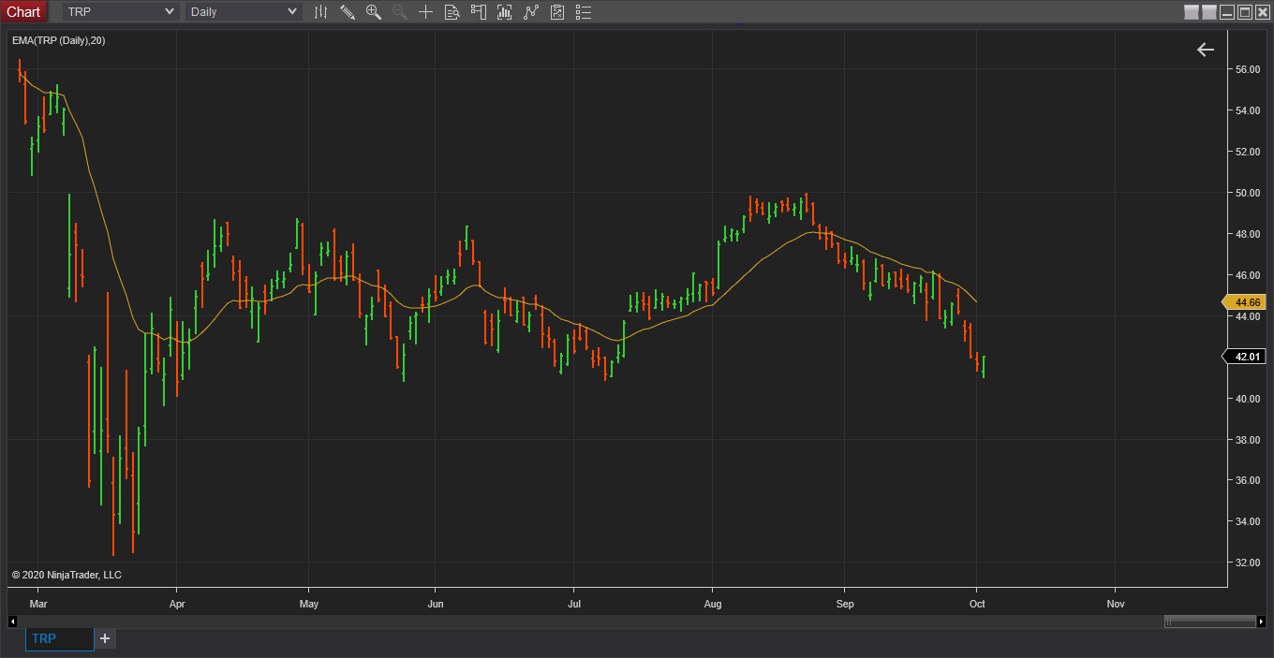Click the 32.00 price axis label
Viewport: 1274px width, 658px height.
coord(1247,563)
